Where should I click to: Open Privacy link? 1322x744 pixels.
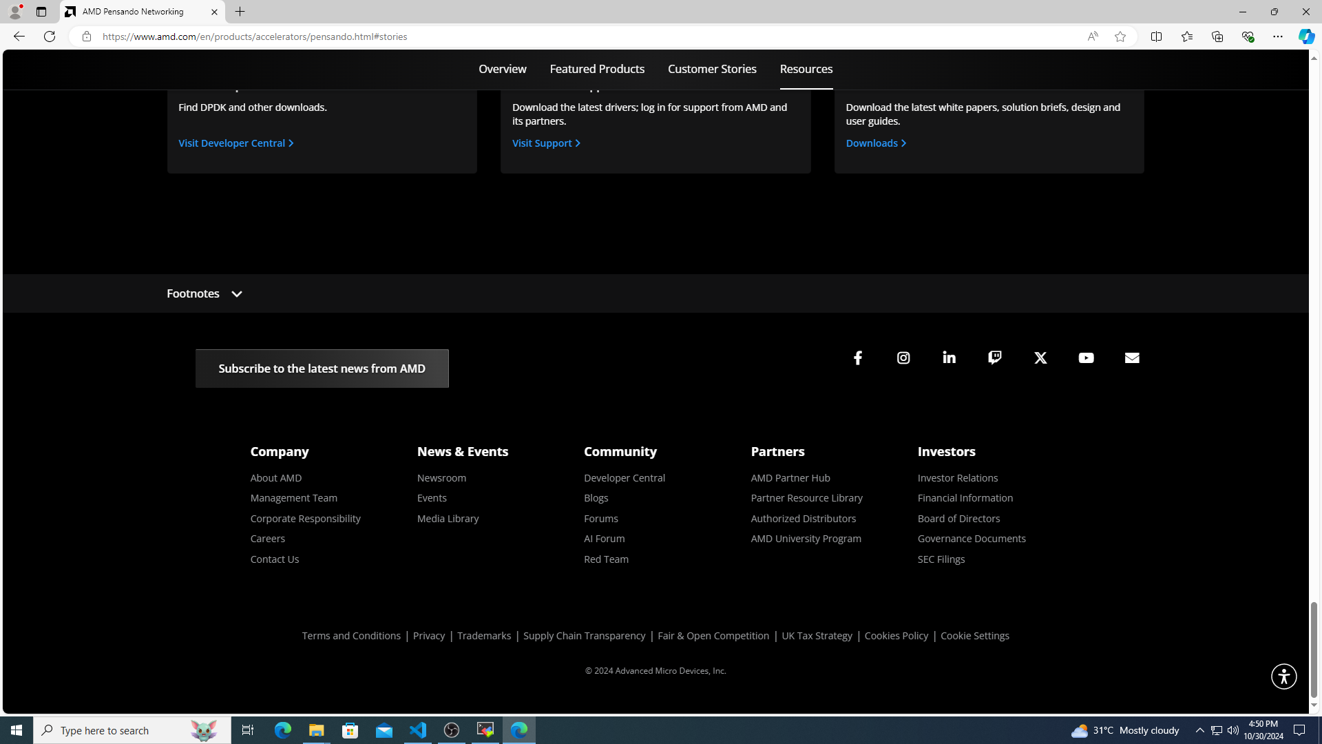[x=429, y=636]
